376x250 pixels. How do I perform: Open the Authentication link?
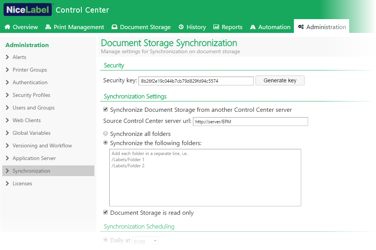30,83
